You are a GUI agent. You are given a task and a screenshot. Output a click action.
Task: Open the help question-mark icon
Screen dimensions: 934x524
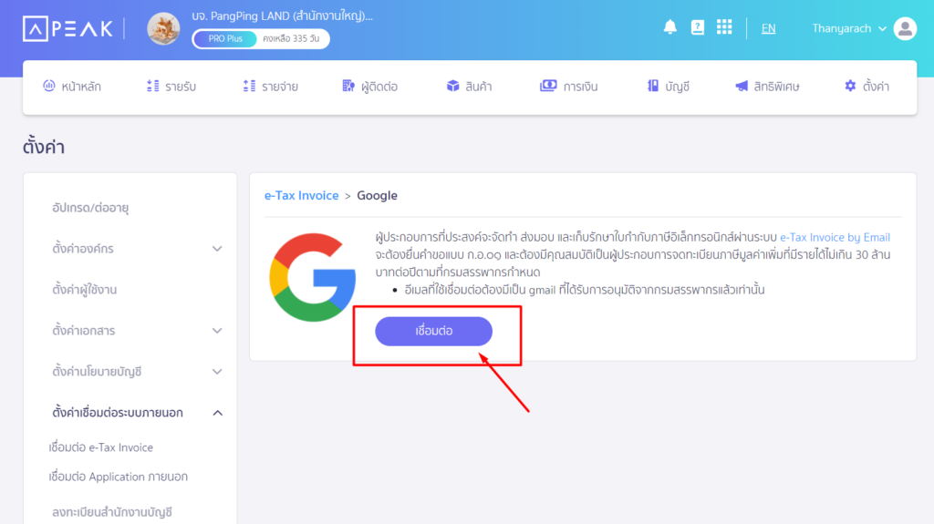(697, 27)
